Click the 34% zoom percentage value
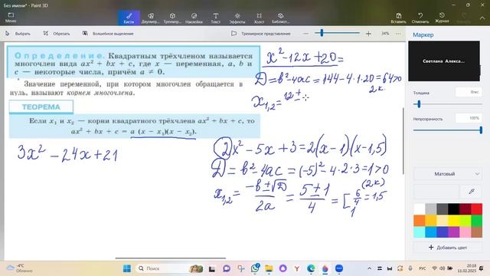This screenshot has width=490, height=276. [385, 34]
